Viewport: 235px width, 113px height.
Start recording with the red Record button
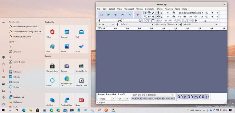point(138,15)
